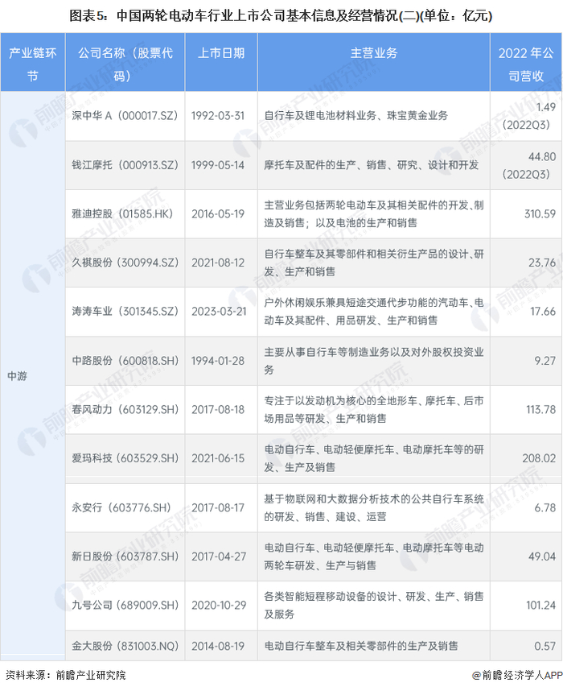
Task: Click revenue value 9.27
Action: [545, 361]
